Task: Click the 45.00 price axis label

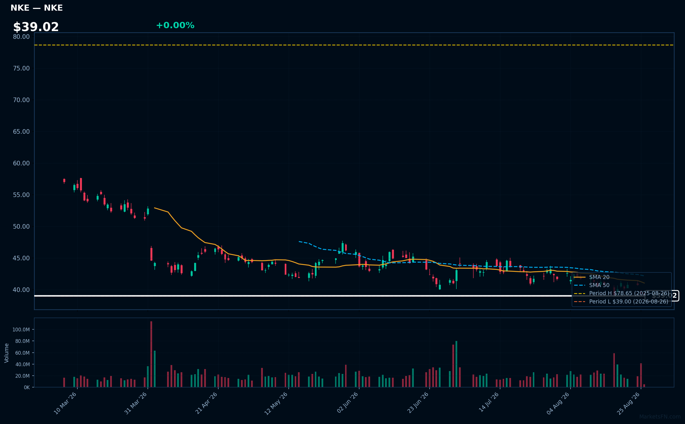Action: (x=21, y=258)
